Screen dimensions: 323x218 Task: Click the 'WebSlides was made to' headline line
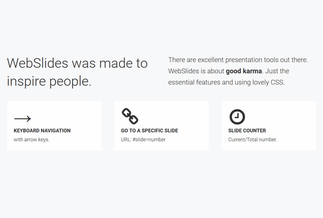coord(77,63)
